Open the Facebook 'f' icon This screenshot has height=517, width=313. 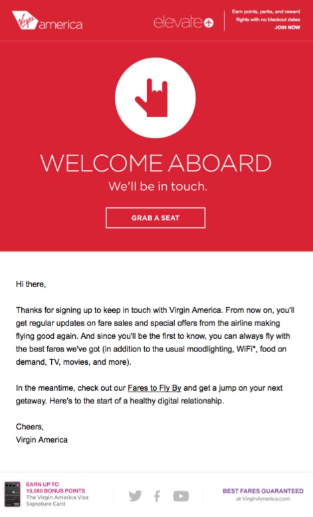[157, 496]
